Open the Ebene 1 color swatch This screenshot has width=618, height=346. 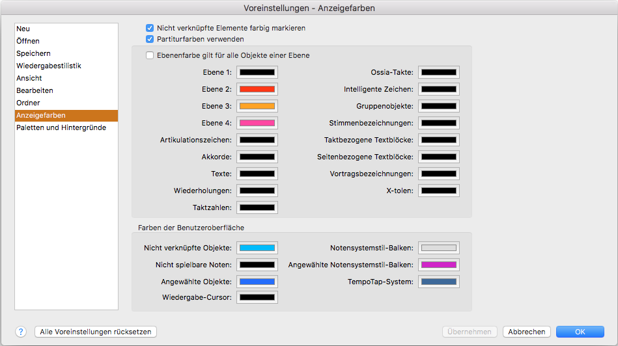click(x=257, y=72)
